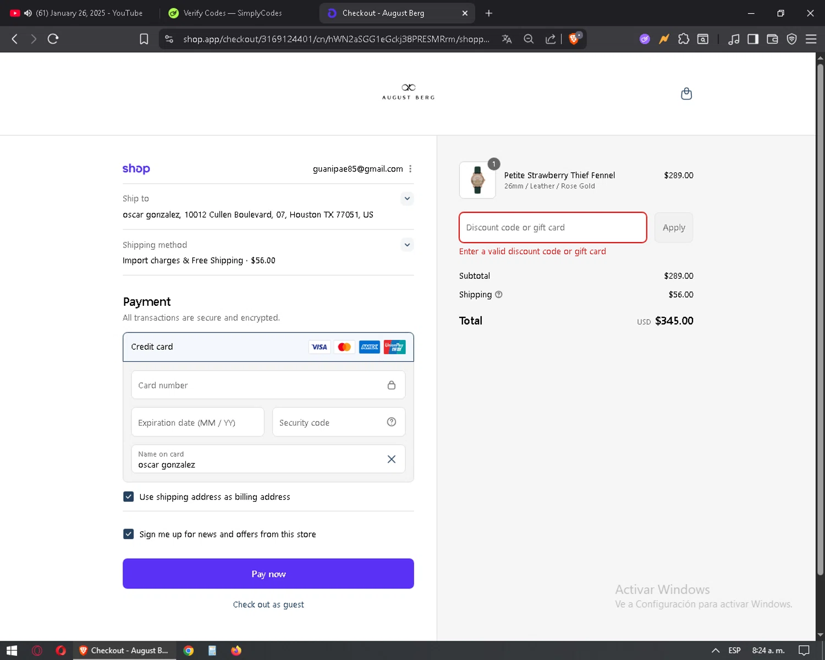This screenshot has height=660, width=825.
Task: Click the security code help icon
Action: pyautogui.click(x=392, y=422)
